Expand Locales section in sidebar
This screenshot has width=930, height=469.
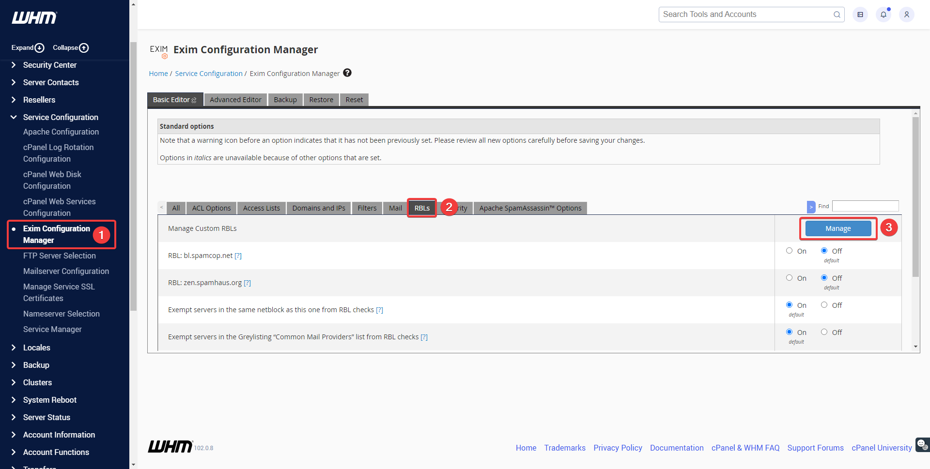point(37,348)
